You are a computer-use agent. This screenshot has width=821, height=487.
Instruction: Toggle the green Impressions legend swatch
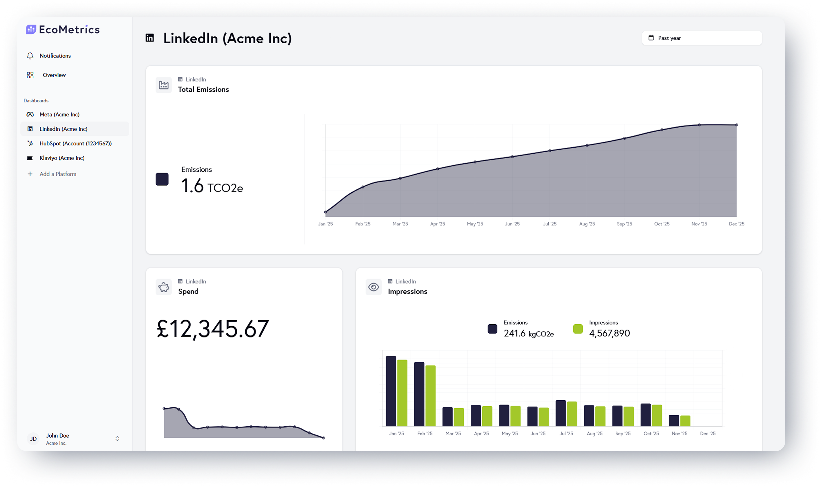[578, 329]
